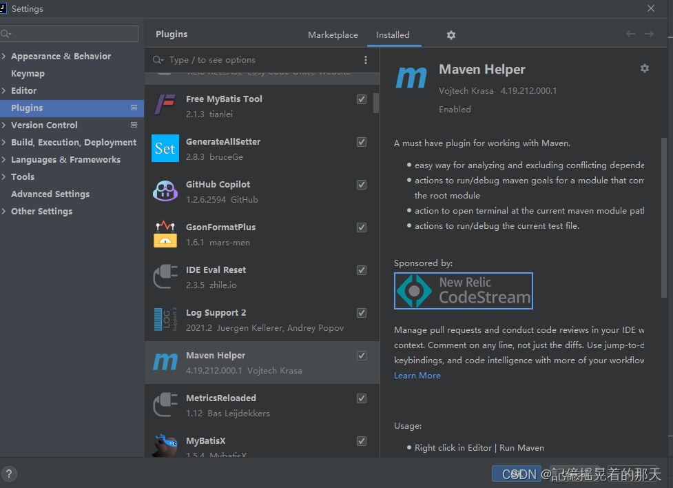Image resolution: width=673 pixels, height=488 pixels.
Task: Select Log Support 2 plugin name
Action: (x=216, y=313)
